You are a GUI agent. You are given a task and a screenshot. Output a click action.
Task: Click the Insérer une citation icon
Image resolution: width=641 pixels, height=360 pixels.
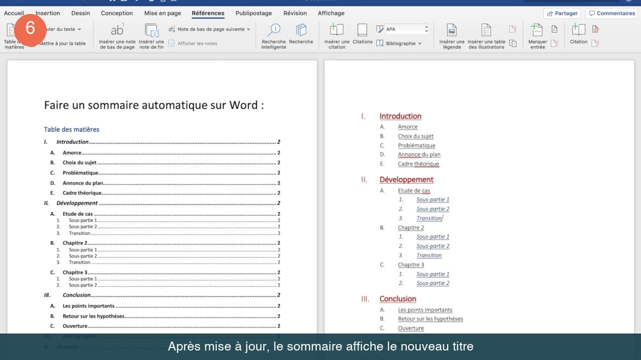tap(337, 29)
